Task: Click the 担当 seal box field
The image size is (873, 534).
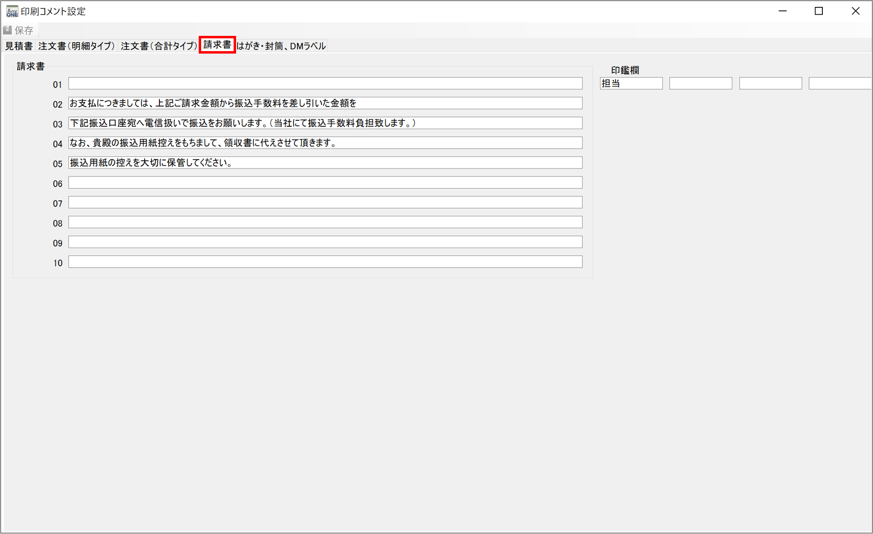Action: (631, 84)
